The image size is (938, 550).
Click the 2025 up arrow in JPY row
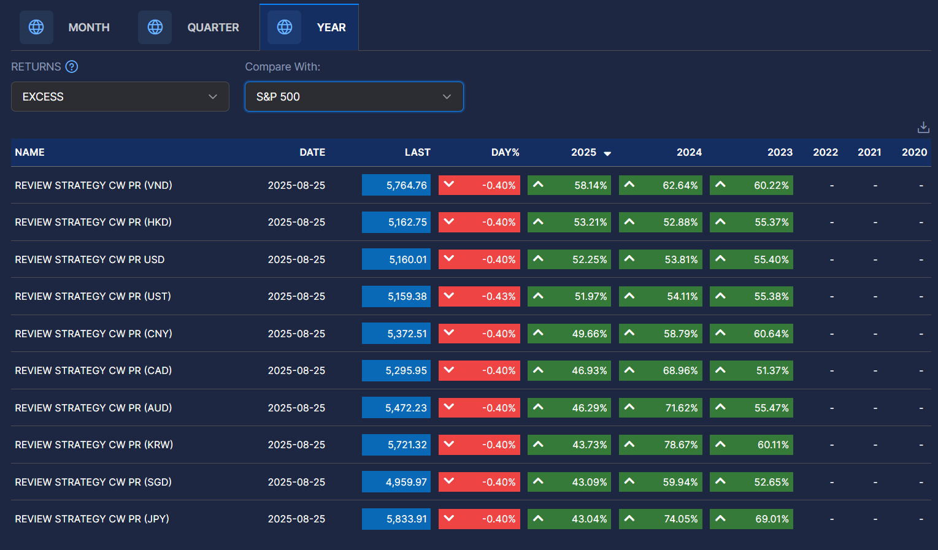538,518
